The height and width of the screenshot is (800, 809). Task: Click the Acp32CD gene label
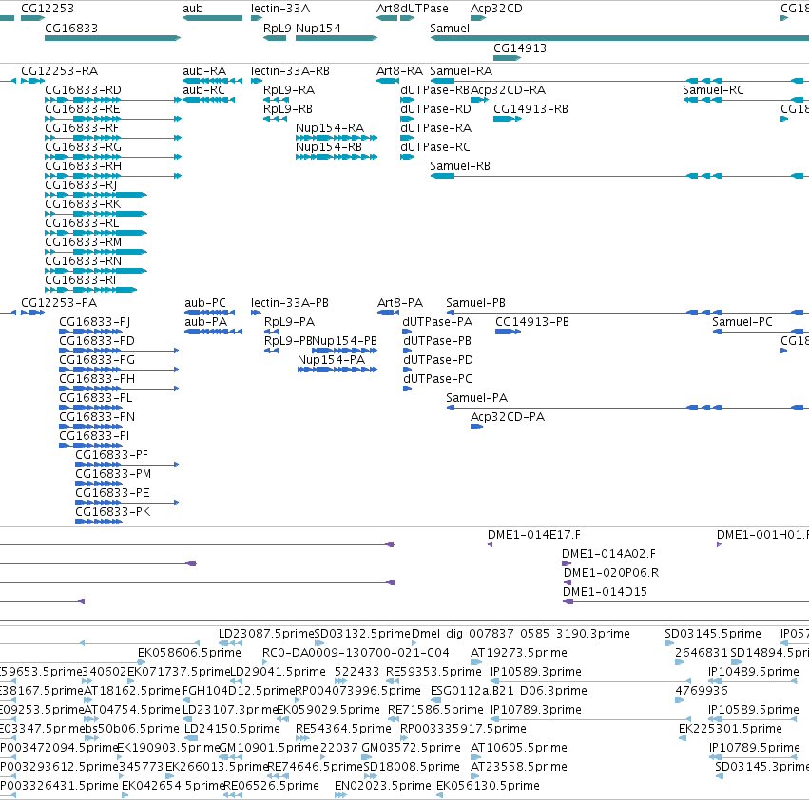point(496,9)
